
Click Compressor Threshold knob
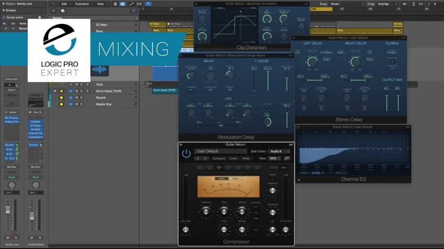click(206, 210)
